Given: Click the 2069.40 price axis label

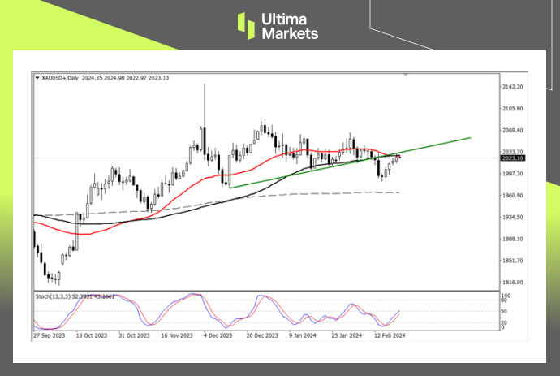Looking at the screenshot, I should [512, 130].
